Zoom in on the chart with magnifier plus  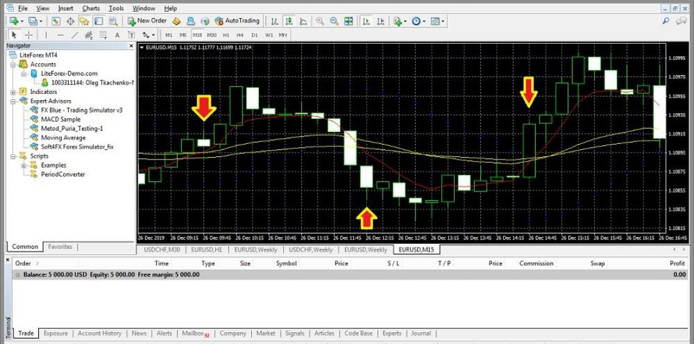pyautogui.click(x=320, y=21)
